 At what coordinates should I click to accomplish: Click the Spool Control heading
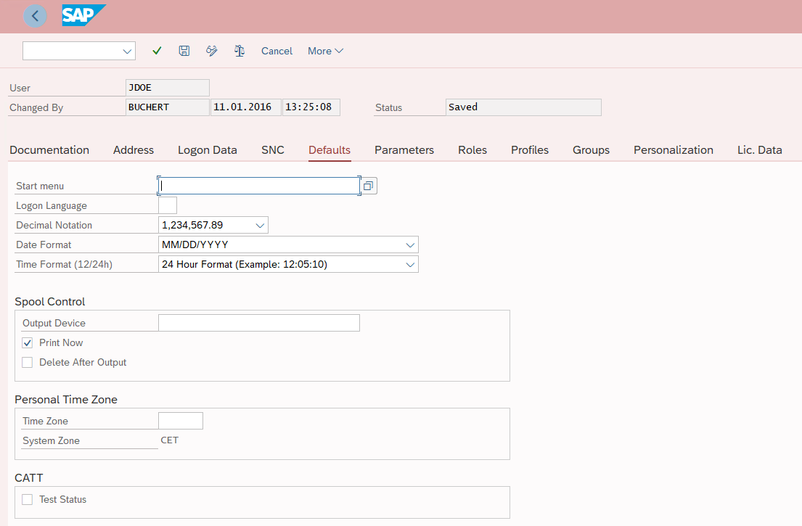(x=49, y=302)
